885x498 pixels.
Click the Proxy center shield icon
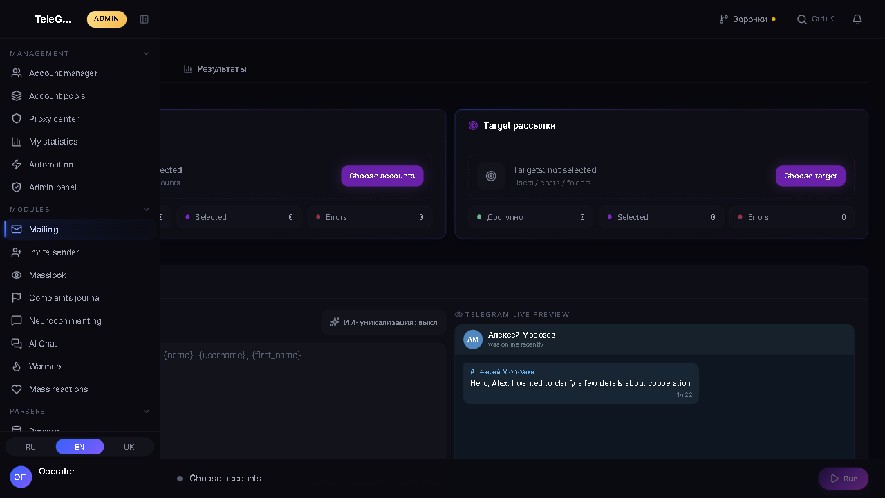[x=17, y=119]
